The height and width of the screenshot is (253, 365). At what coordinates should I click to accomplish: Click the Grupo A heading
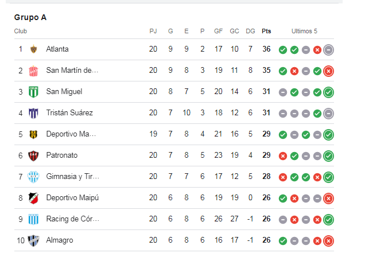30,17
